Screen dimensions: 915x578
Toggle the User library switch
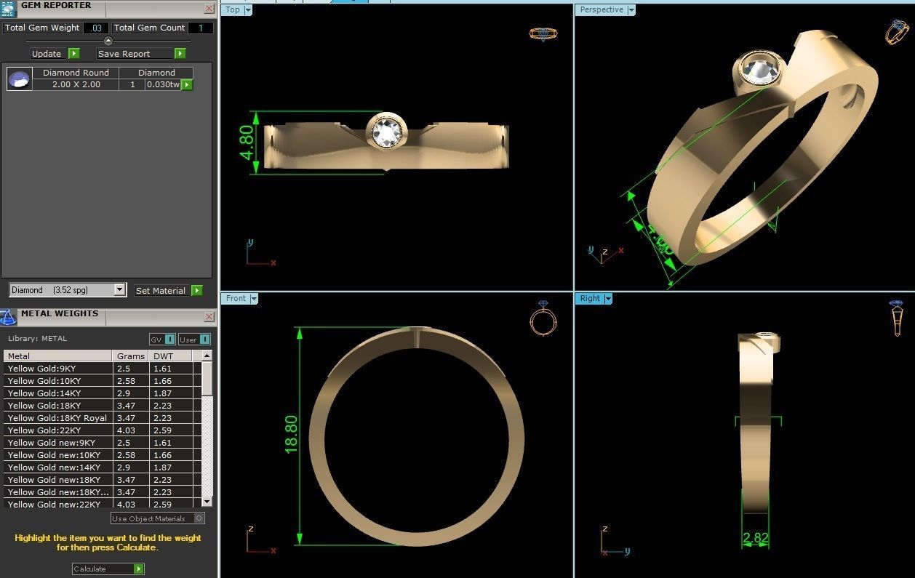pos(194,340)
